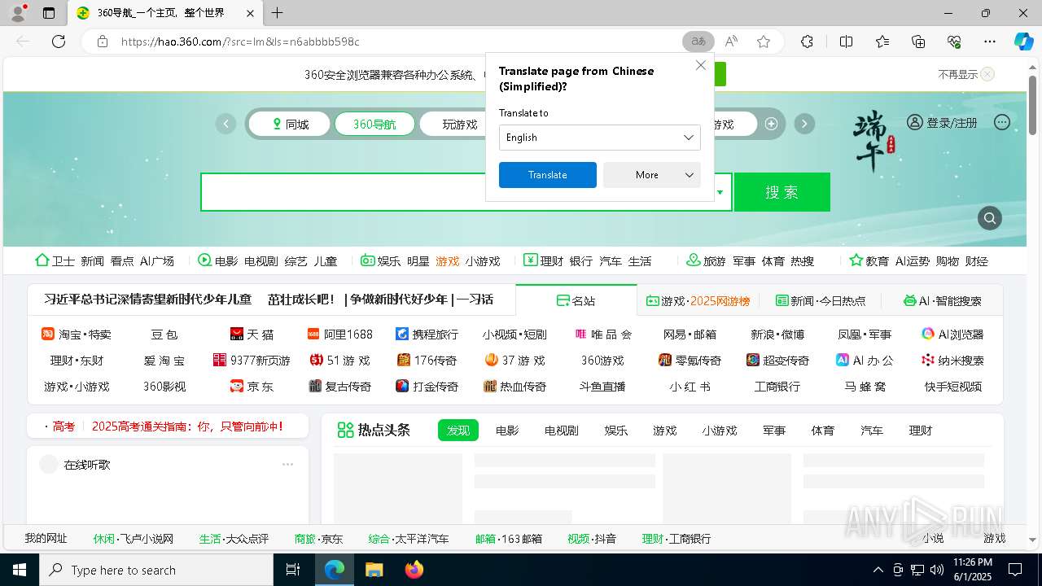
Task: Open search engine dropdown arrow in search box
Action: point(720,193)
